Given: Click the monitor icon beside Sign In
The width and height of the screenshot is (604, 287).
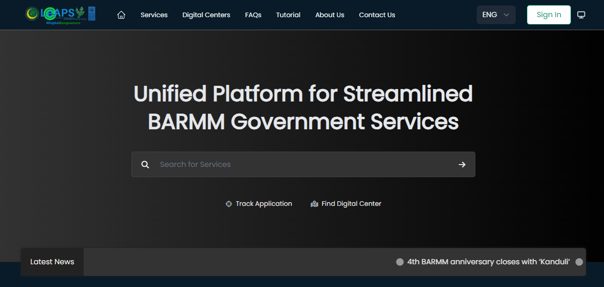Looking at the screenshot, I should pos(581,14).
